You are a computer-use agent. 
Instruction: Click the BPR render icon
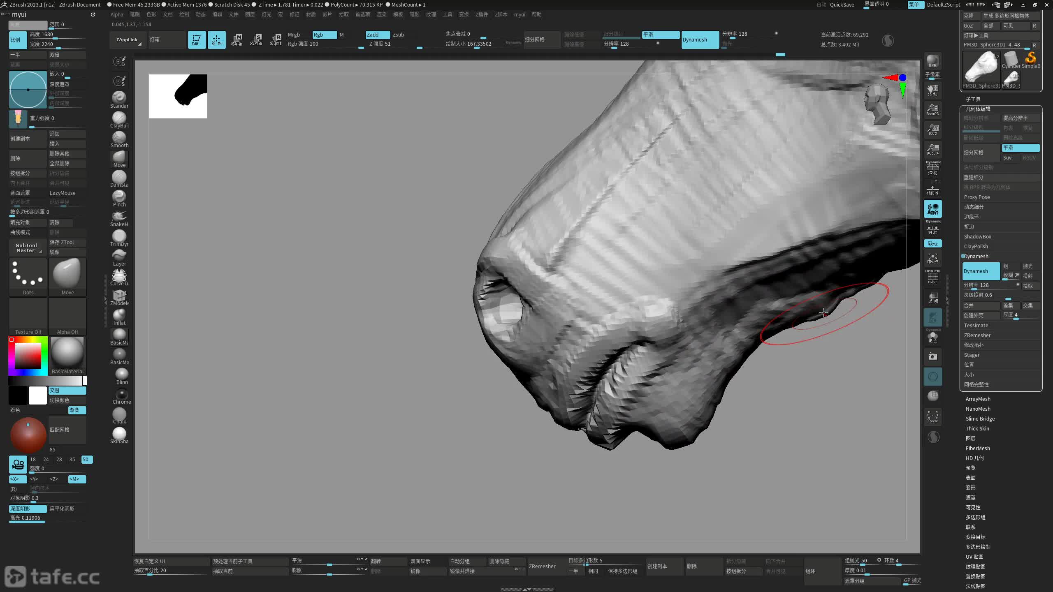pyautogui.click(x=932, y=62)
